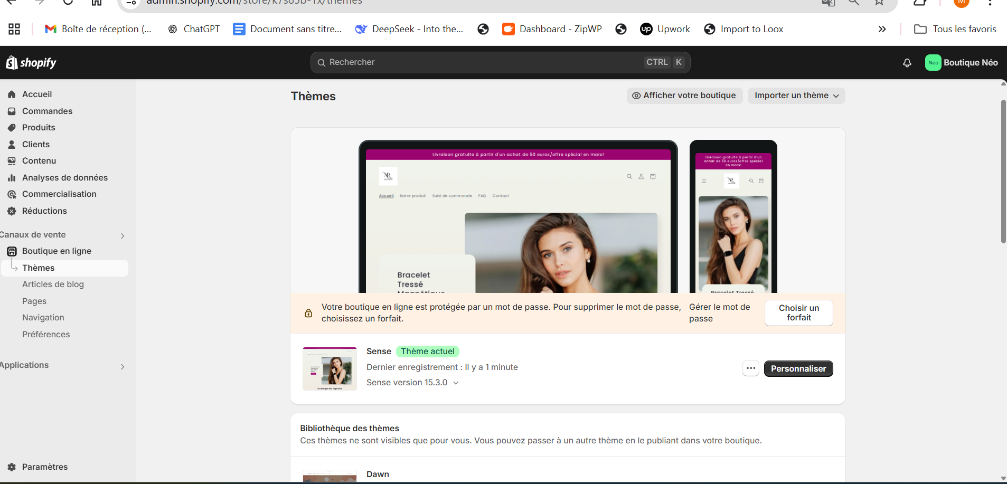Image resolution: width=1007 pixels, height=484 pixels.
Task: Open browser apps grid icon
Action: pyautogui.click(x=14, y=29)
